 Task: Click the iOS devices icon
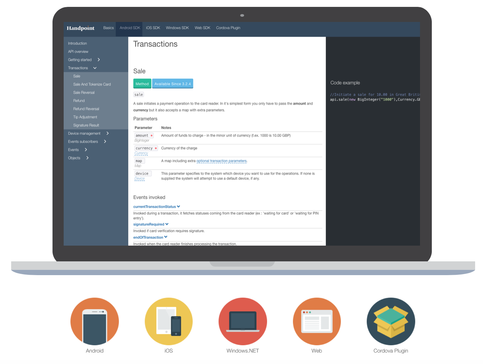tap(169, 321)
